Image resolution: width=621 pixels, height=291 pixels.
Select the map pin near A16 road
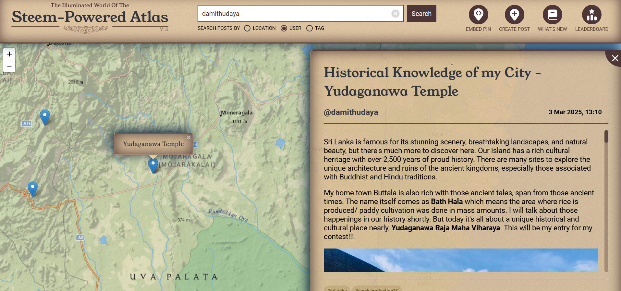[45, 117]
